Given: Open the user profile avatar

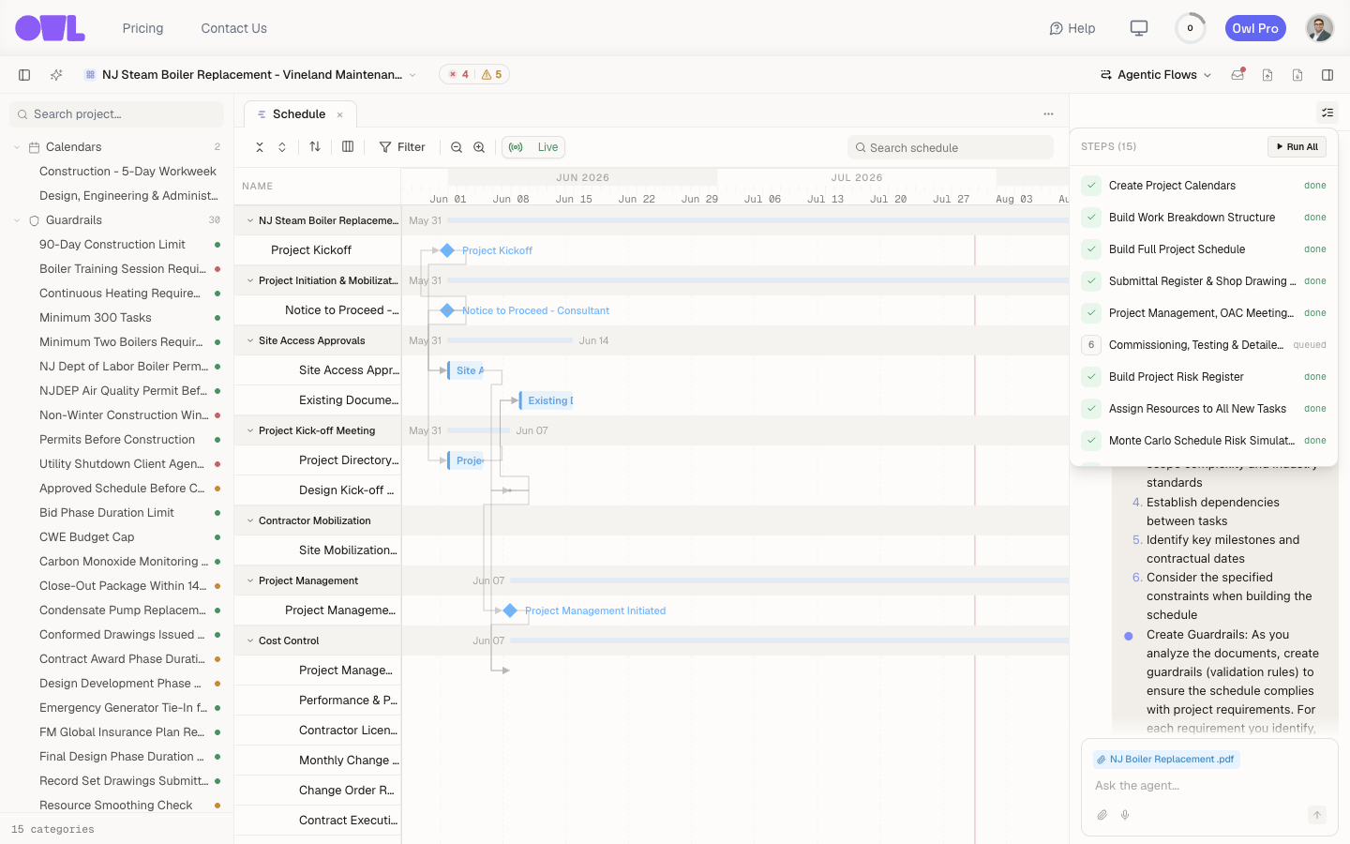Looking at the screenshot, I should click(x=1320, y=28).
